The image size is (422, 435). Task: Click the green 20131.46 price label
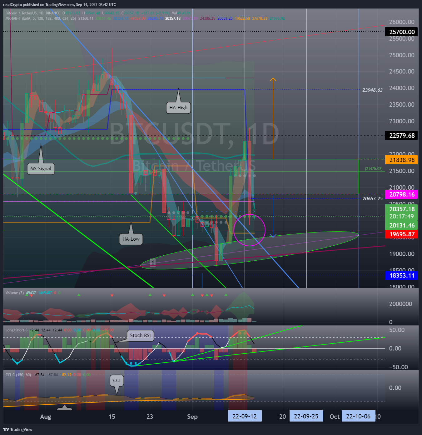(402, 225)
